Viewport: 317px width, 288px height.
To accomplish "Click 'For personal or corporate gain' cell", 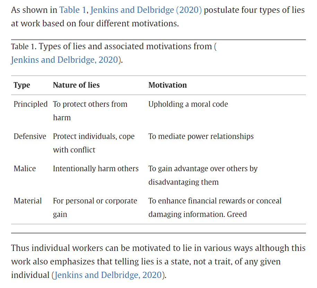I will [95, 207].
